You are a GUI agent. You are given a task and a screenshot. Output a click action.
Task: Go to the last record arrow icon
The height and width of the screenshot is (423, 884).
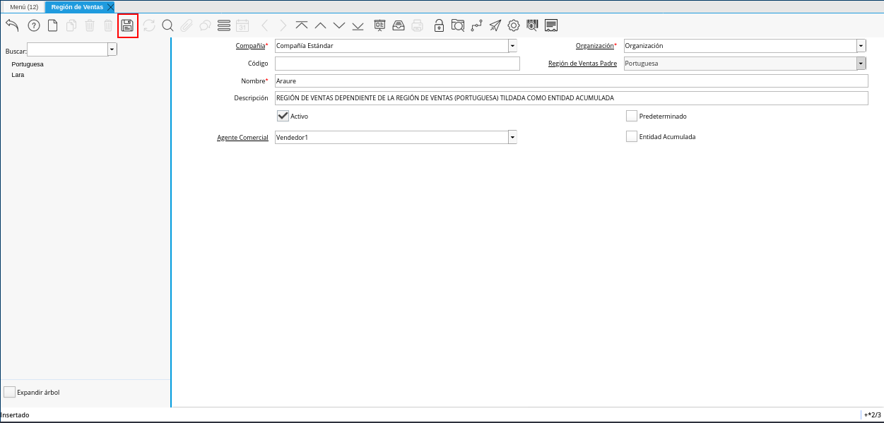pos(358,26)
